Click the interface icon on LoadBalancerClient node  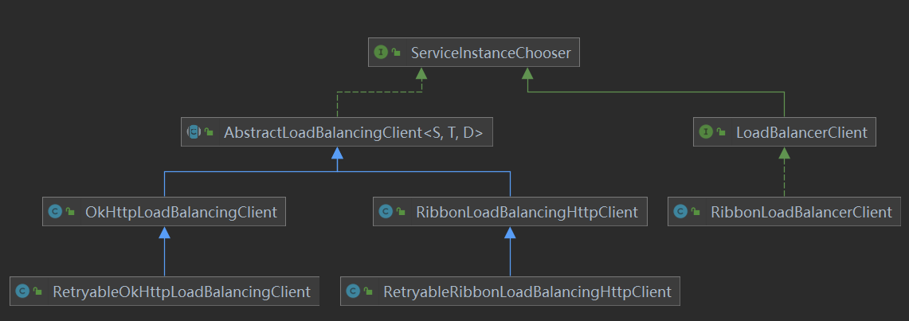706,132
